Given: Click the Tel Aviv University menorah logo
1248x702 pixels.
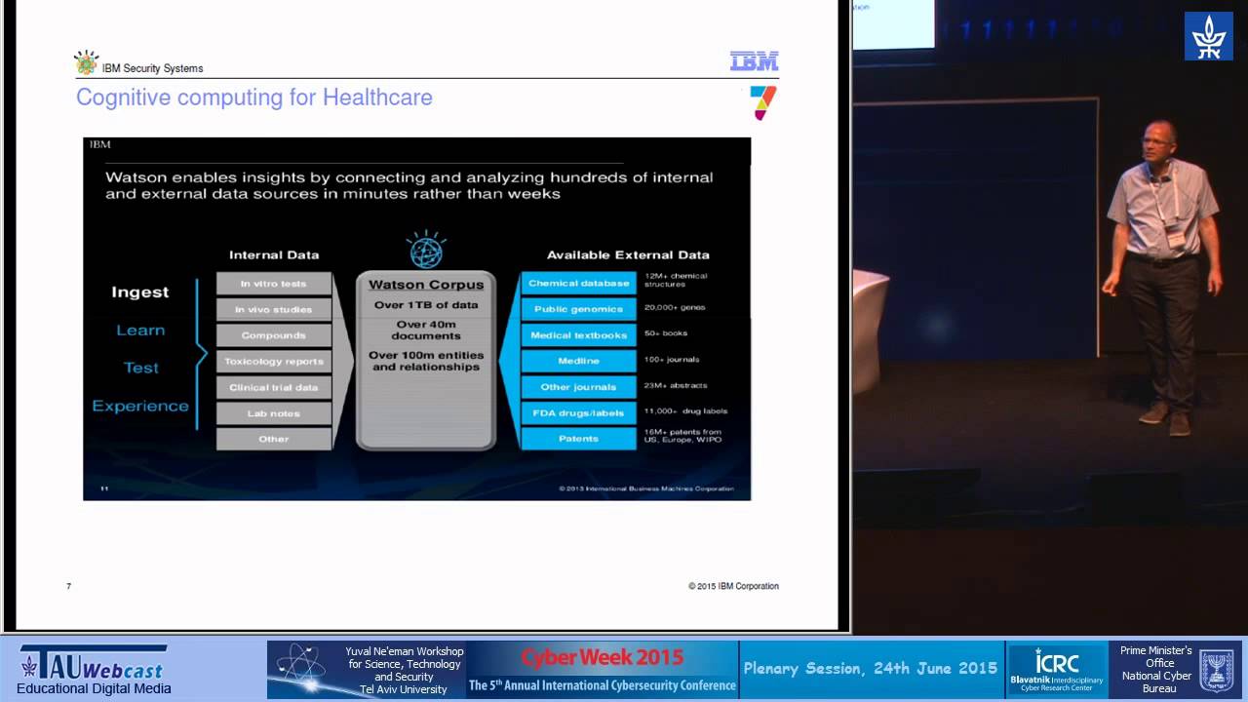Looking at the screenshot, I should coord(1208,36).
